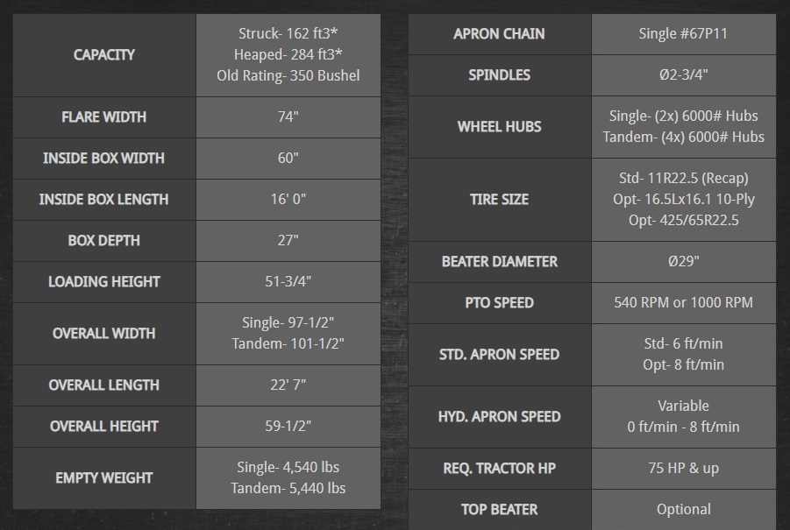790x530 pixels.
Task: Select the STD. APRON SPEED label
Action: pos(499,355)
